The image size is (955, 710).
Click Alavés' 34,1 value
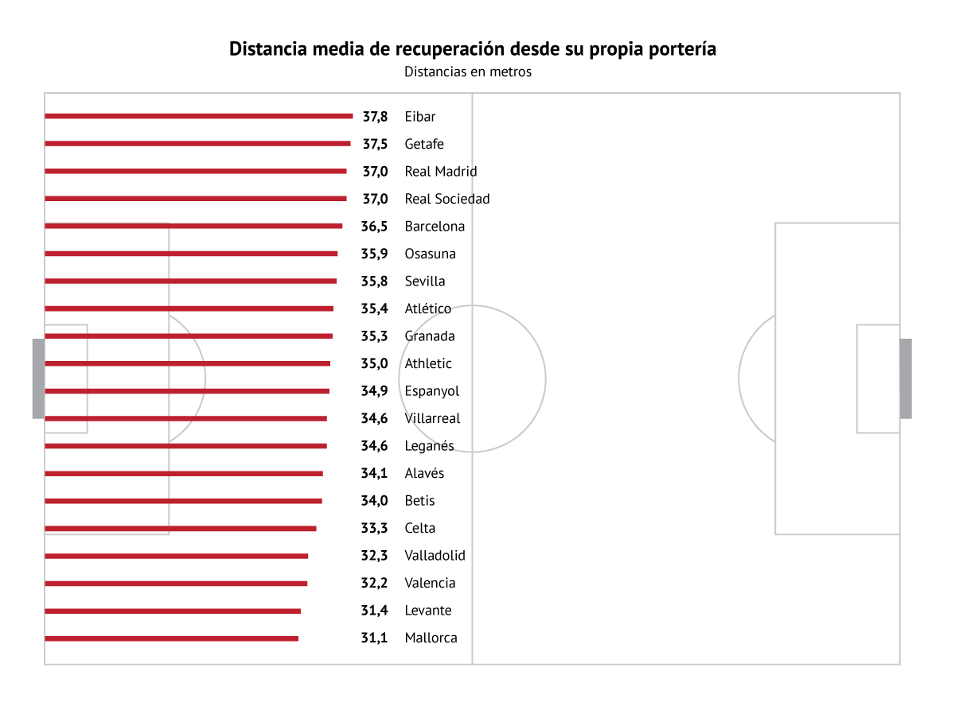(x=374, y=473)
